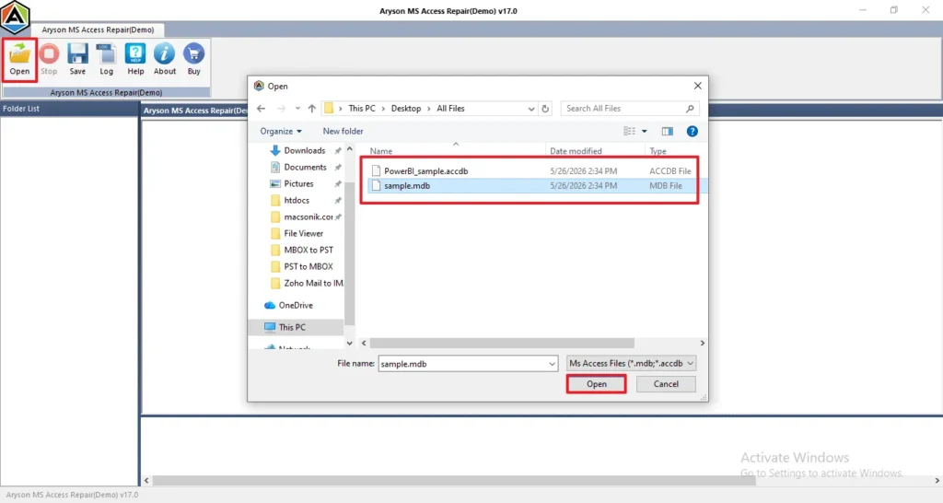Open the Organize dropdown menu
Image resolution: width=943 pixels, height=503 pixels.
click(281, 131)
